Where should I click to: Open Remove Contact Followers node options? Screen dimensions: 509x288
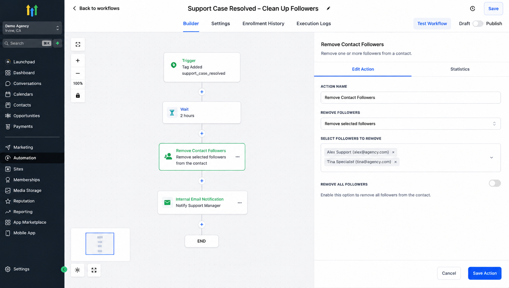point(237,157)
